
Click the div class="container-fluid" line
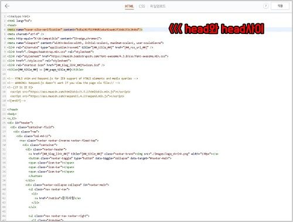click(32, 127)
